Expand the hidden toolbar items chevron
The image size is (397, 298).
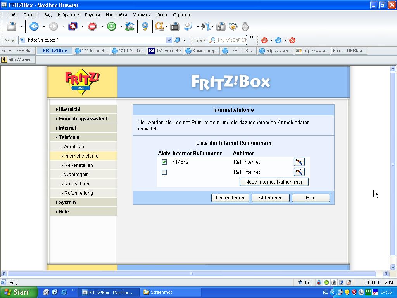(251, 37)
